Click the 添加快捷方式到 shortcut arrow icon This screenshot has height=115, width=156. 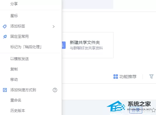(5, 90)
